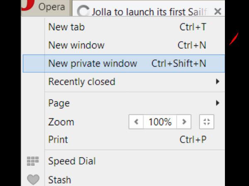Choose New window menu entry
Screen dimensions: 249x186
click(x=76, y=45)
